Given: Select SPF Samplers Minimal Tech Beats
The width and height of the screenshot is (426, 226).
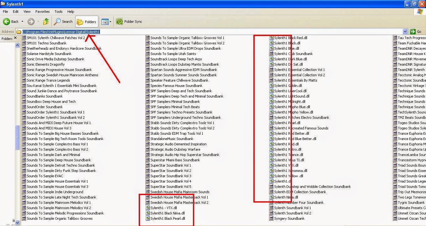Looking at the screenshot, I should click(175, 107).
